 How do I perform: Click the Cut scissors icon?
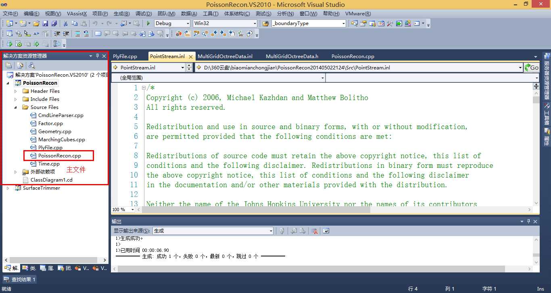tap(65, 23)
